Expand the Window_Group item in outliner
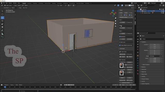Screen dimensions: 165x92 click(141, 13)
